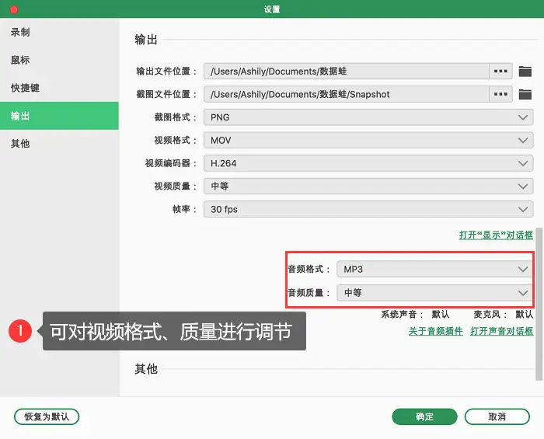This screenshot has width=544, height=439.
Task: Switch to 快捷键 settings tab
Action: [x=59, y=88]
